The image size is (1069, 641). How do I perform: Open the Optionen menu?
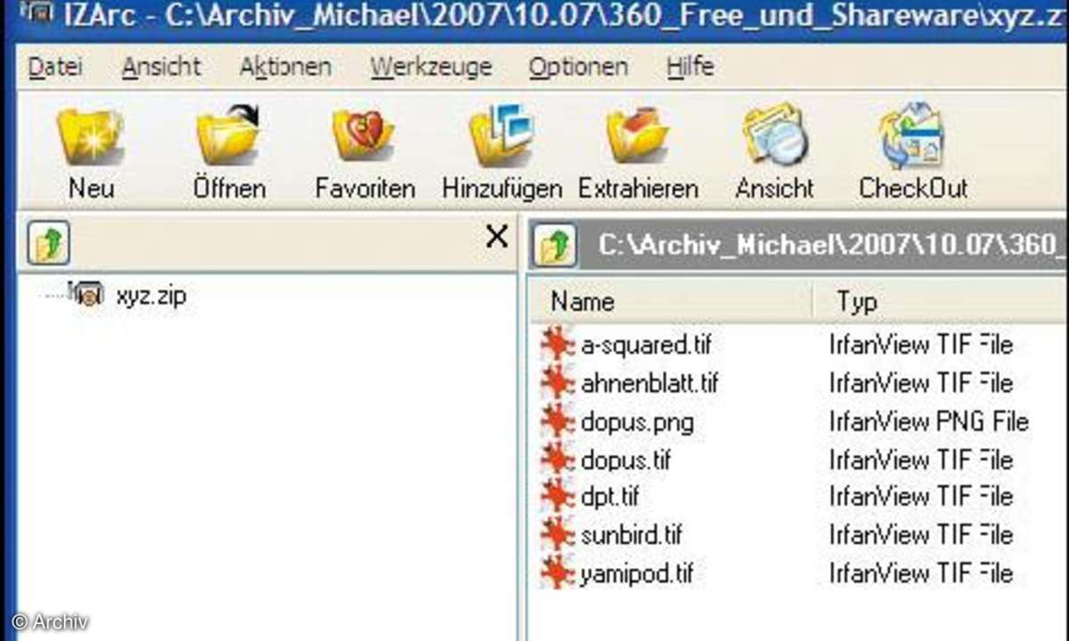pos(578,68)
